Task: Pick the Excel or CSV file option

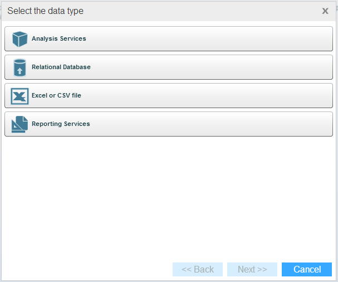Action: tap(168, 96)
